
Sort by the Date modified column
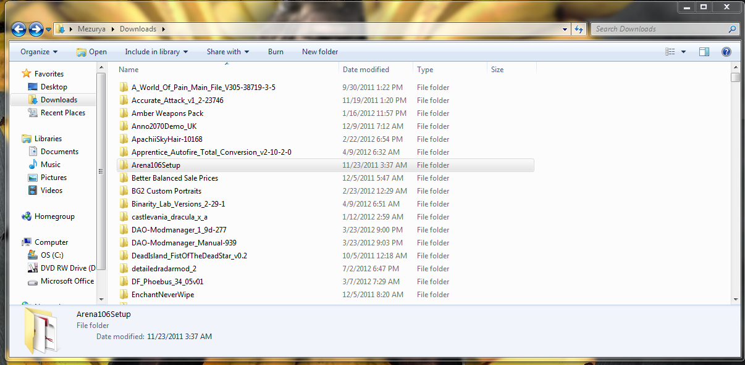(366, 70)
